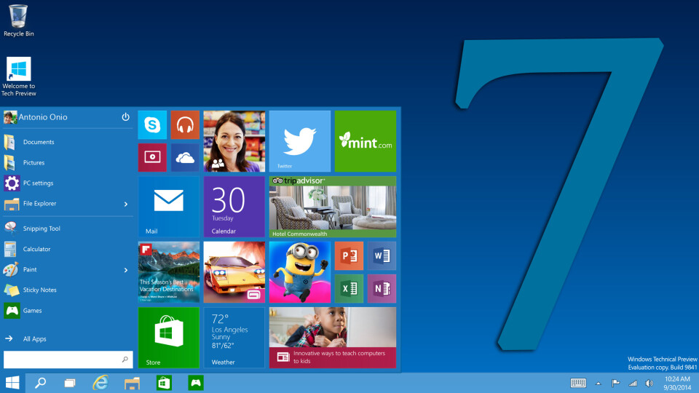Screen dimensions: 699x393
Task: Open the Weather tile for Los Angeles
Action: coord(234,338)
